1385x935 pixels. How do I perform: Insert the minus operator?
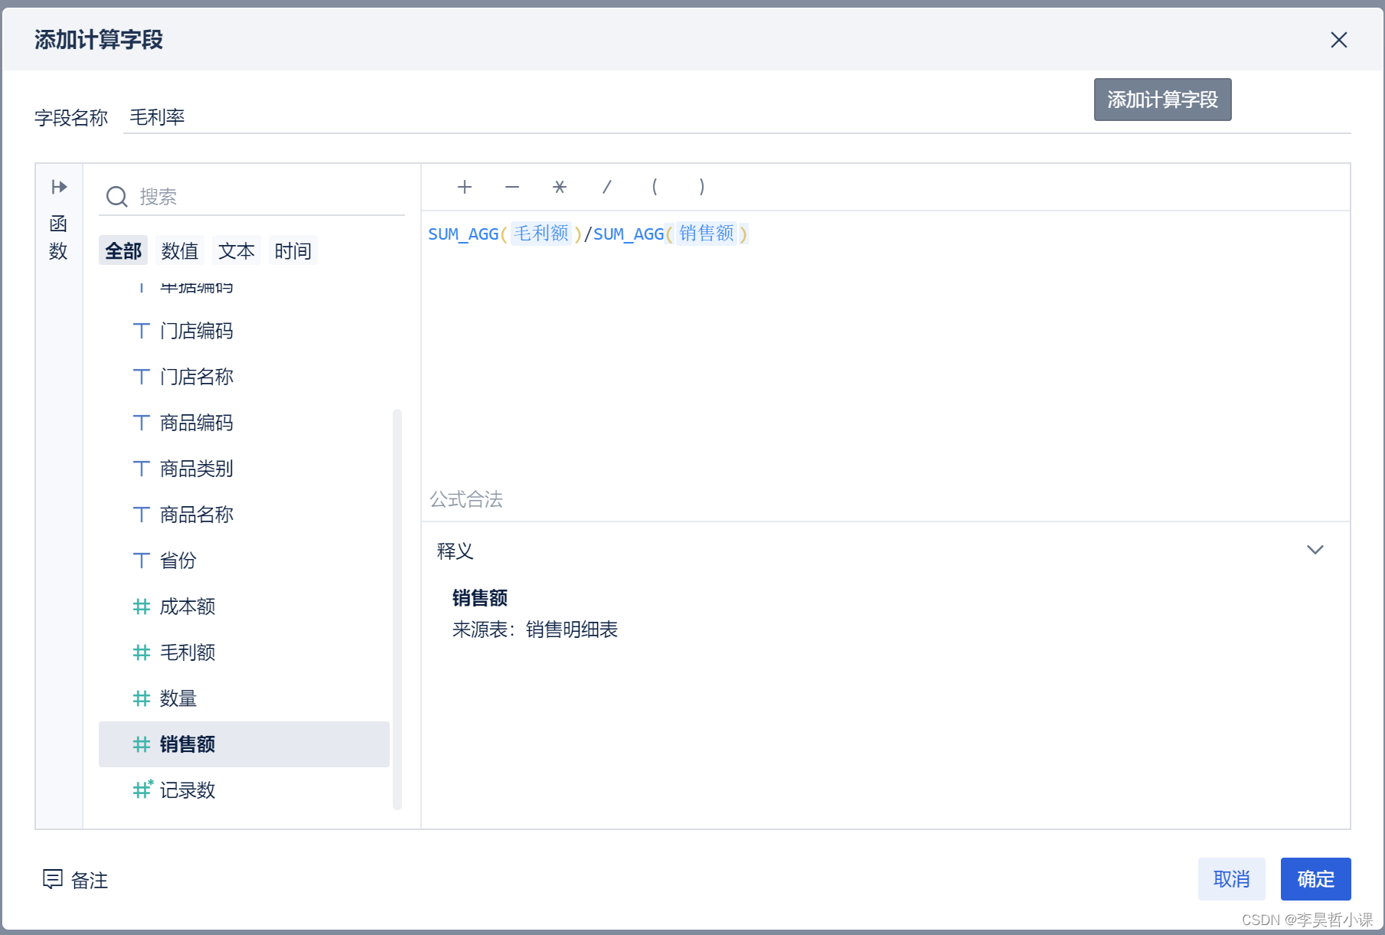512,187
